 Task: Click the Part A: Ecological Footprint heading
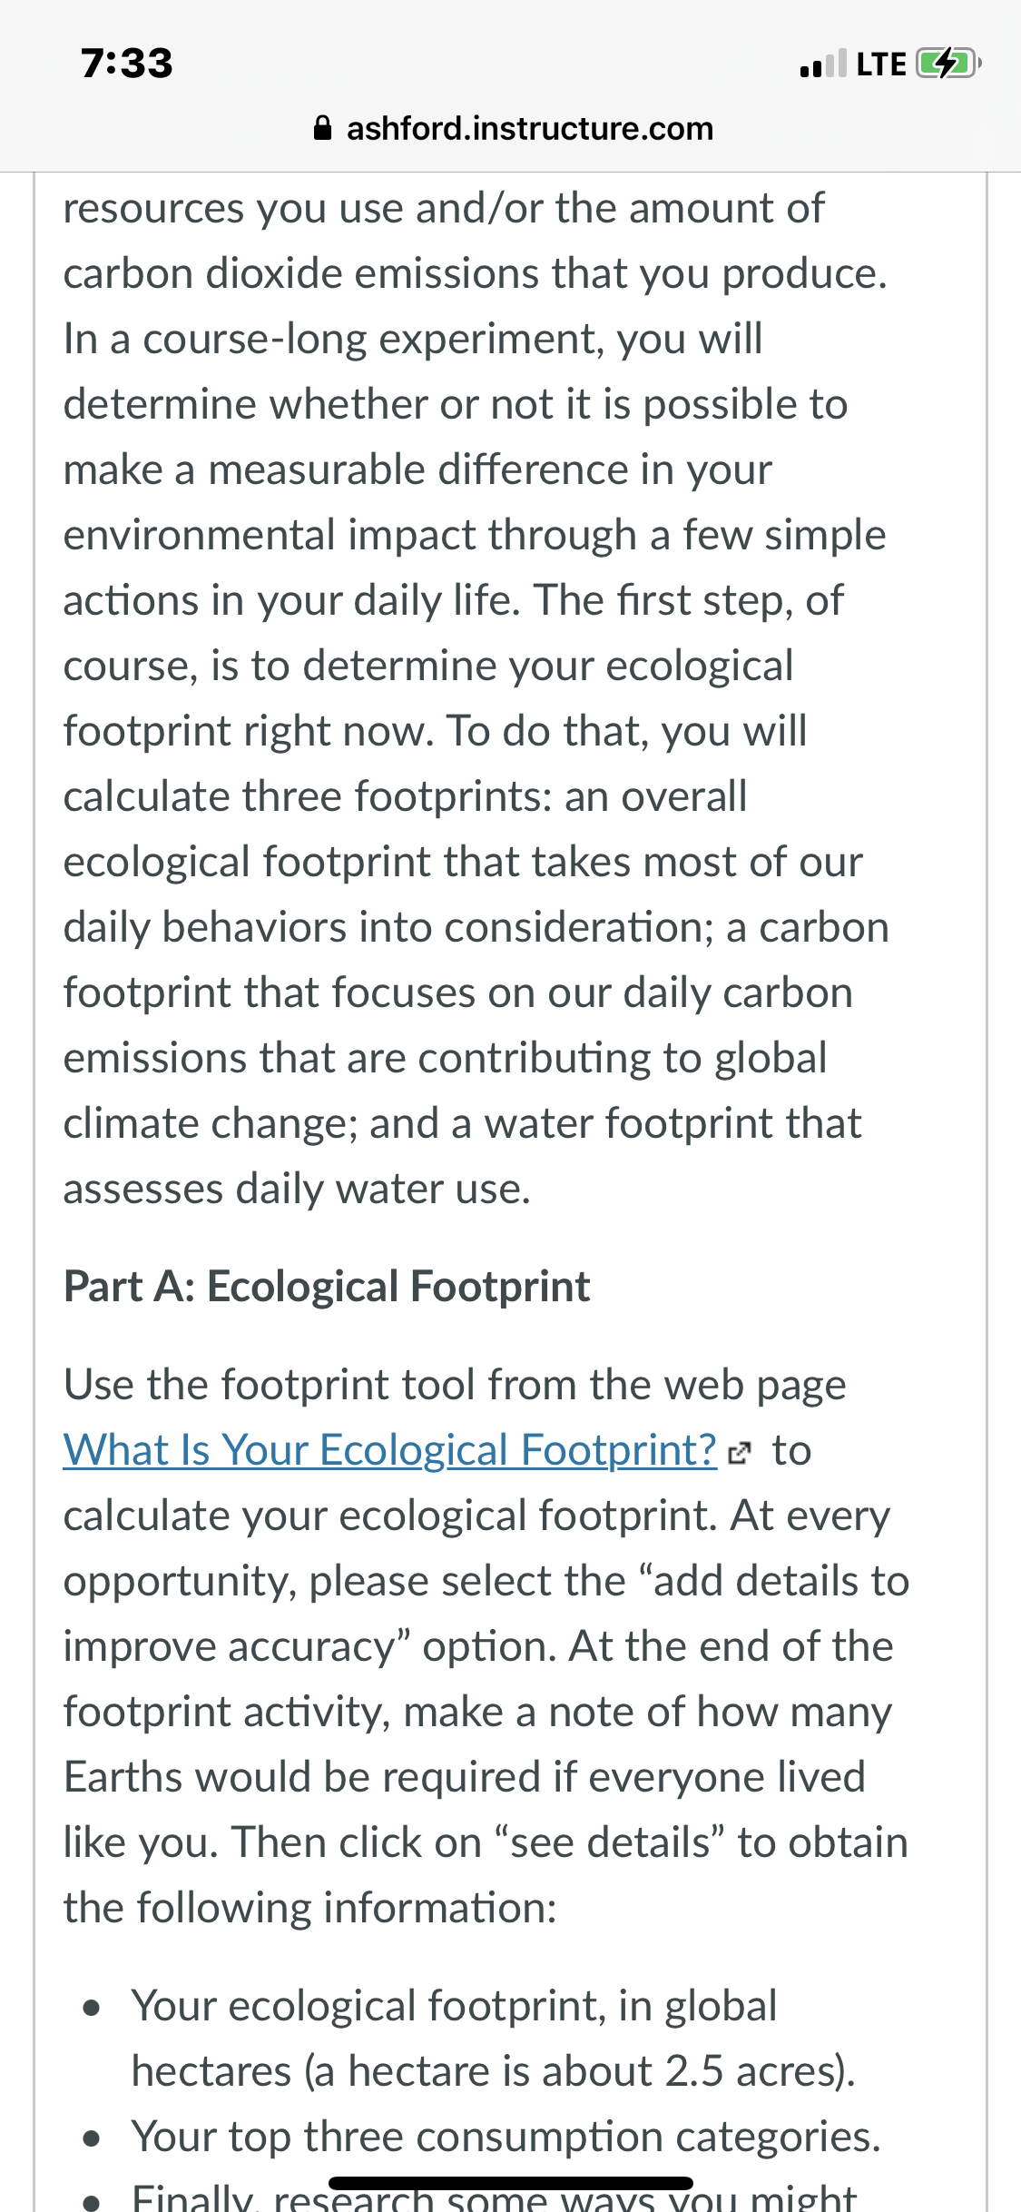coord(327,1287)
